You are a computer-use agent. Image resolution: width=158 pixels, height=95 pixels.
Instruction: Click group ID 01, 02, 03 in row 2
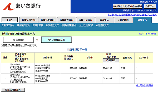[107, 79]
